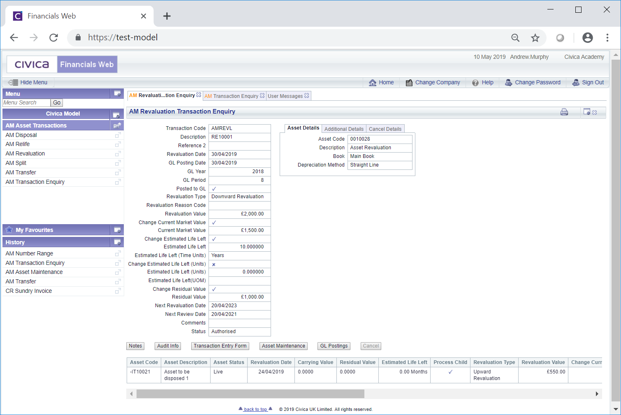Click the Go button for menu search

pos(57,103)
